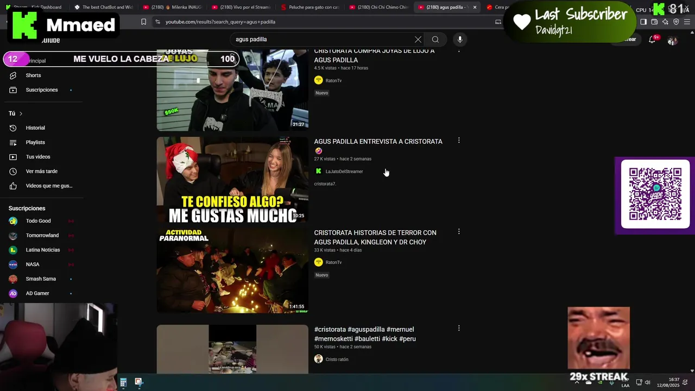The image size is (695, 391).
Task: Open Ver más tarde list
Action: (41, 171)
